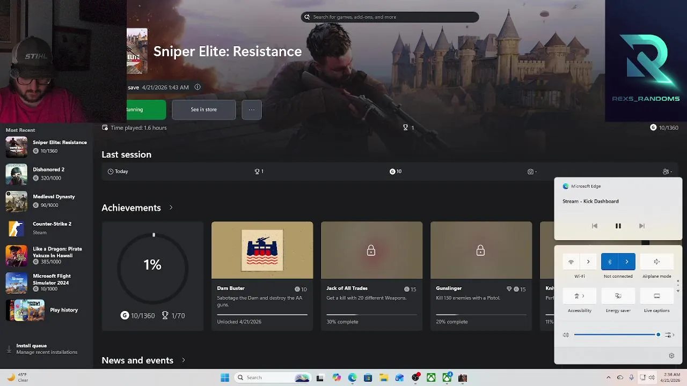Image resolution: width=687 pixels, height=386 pixels.
Task: Click the OneDrive cloud tray icon
Action: pos(620,377)
